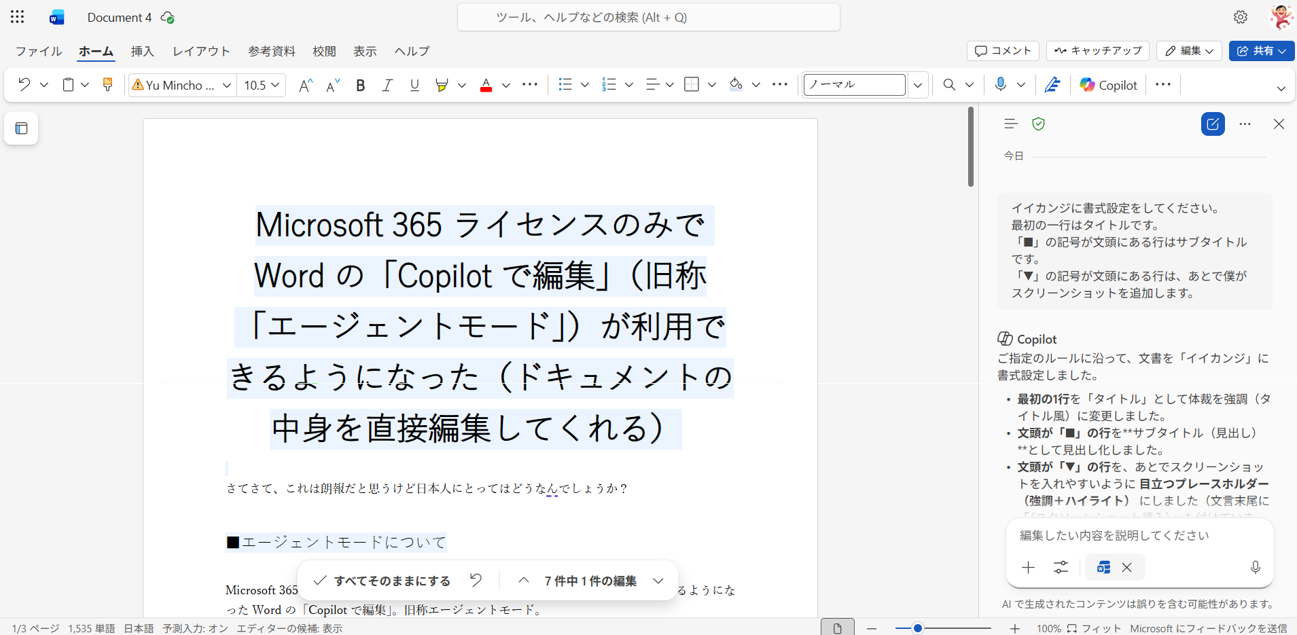Click the zoom slider handle
Screen dimensions: 1297x635
[x=917, y=628]
